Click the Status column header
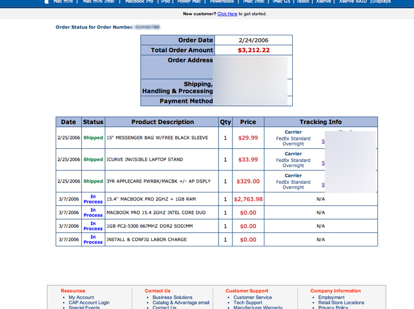The image size is (414, 309). coord(93,122)
